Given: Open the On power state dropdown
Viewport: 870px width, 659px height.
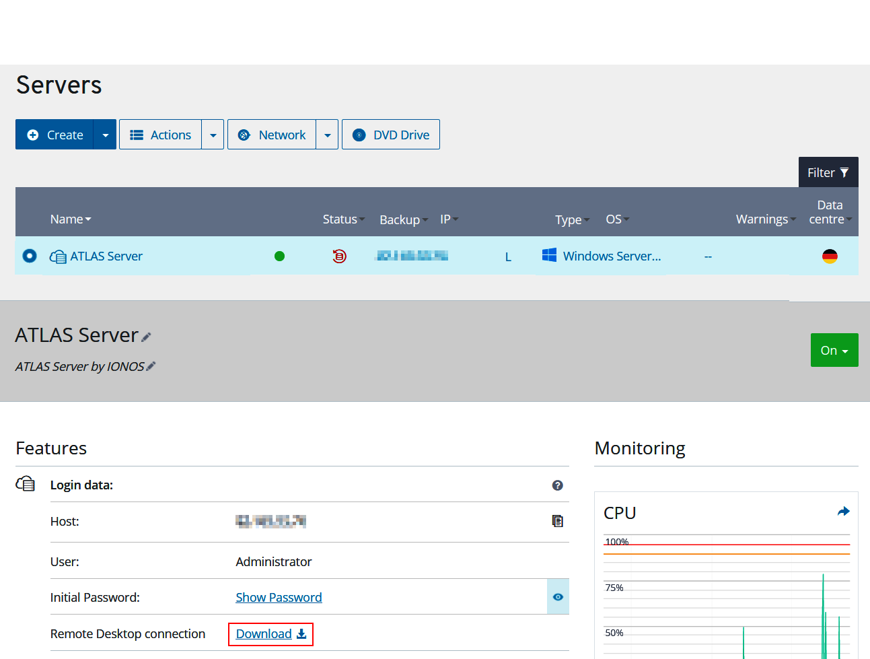Looking at the screenshot, I should coord(834,350).
